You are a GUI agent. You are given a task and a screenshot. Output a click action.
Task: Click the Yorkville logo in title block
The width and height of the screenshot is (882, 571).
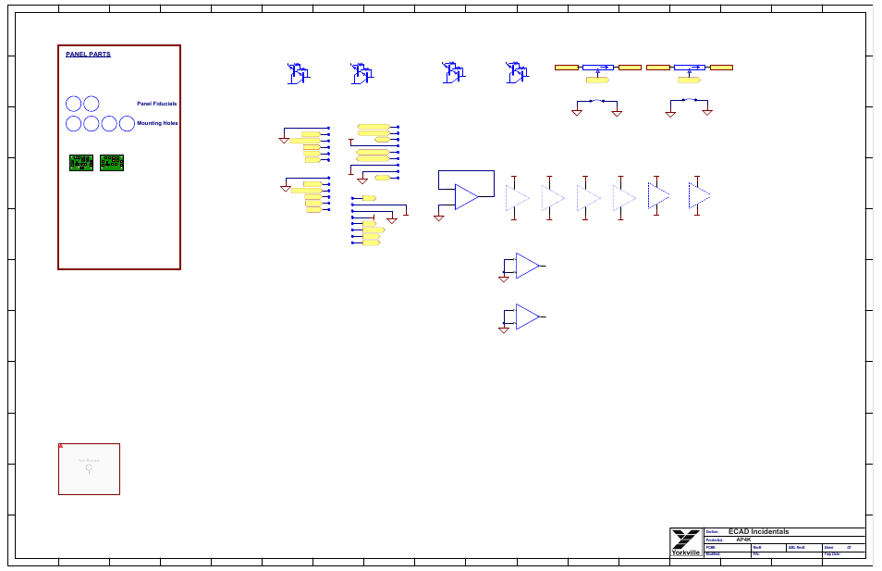[x=686, y=543]
